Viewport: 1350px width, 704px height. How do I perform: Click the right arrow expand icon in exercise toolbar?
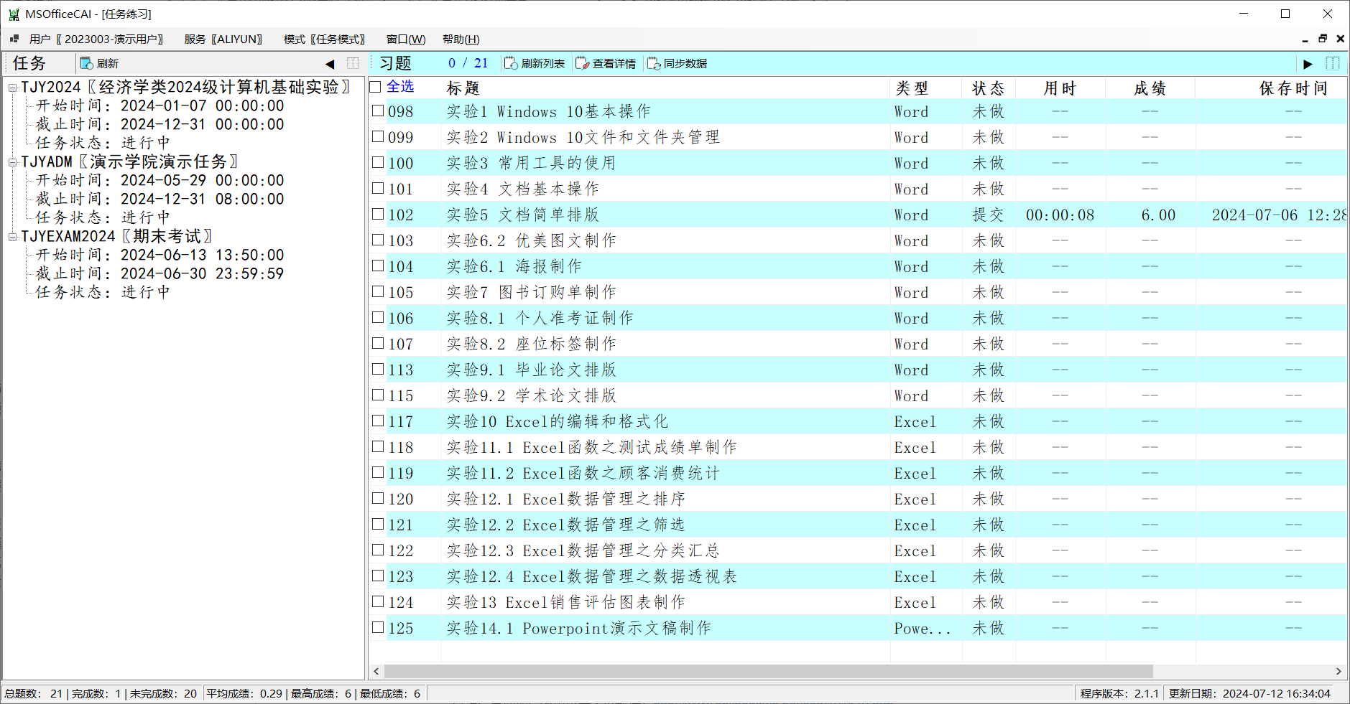(1308, 64)
